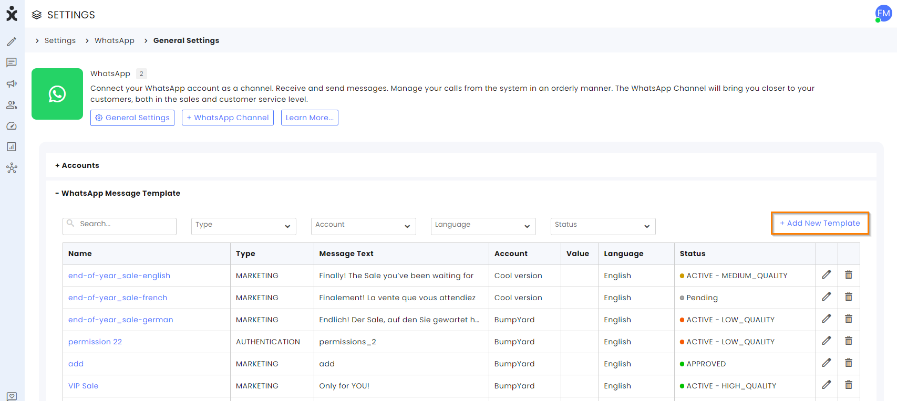Expand the Accounts section
The height and width of the screenshot is (401, 897).
[x=77, y=165]
